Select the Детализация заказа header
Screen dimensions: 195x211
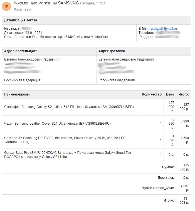coord(21,20)
